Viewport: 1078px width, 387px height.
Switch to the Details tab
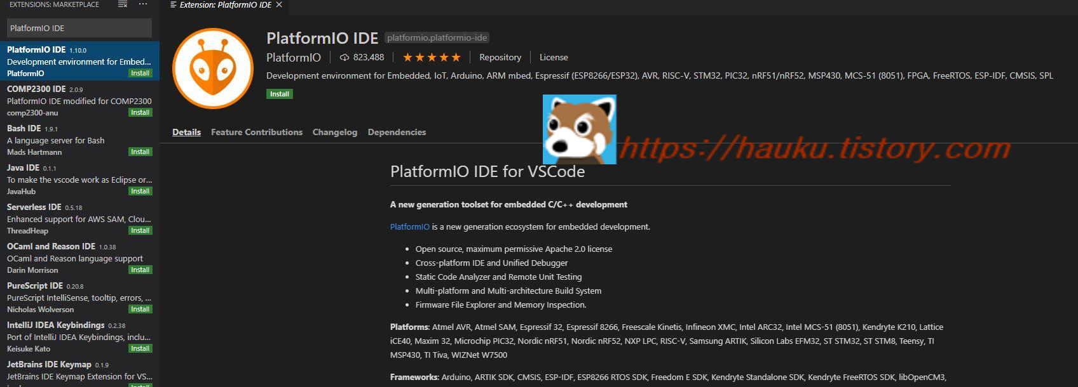186,132
